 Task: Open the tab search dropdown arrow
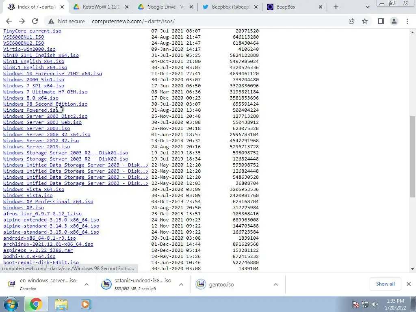coord(367,7)
